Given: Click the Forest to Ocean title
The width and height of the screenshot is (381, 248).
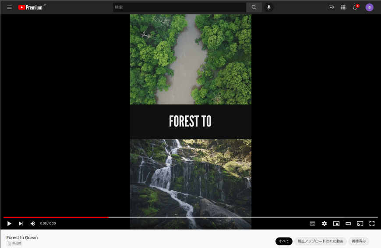Looking at the screenshot, I should click(22, 238).
